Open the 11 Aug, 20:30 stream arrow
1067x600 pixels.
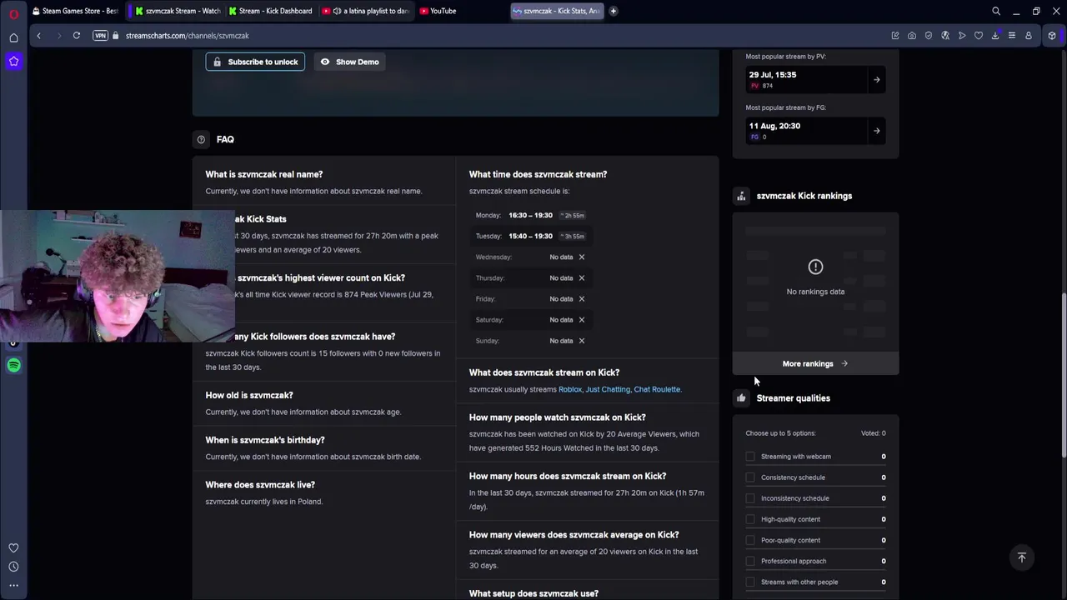(876, 131)
